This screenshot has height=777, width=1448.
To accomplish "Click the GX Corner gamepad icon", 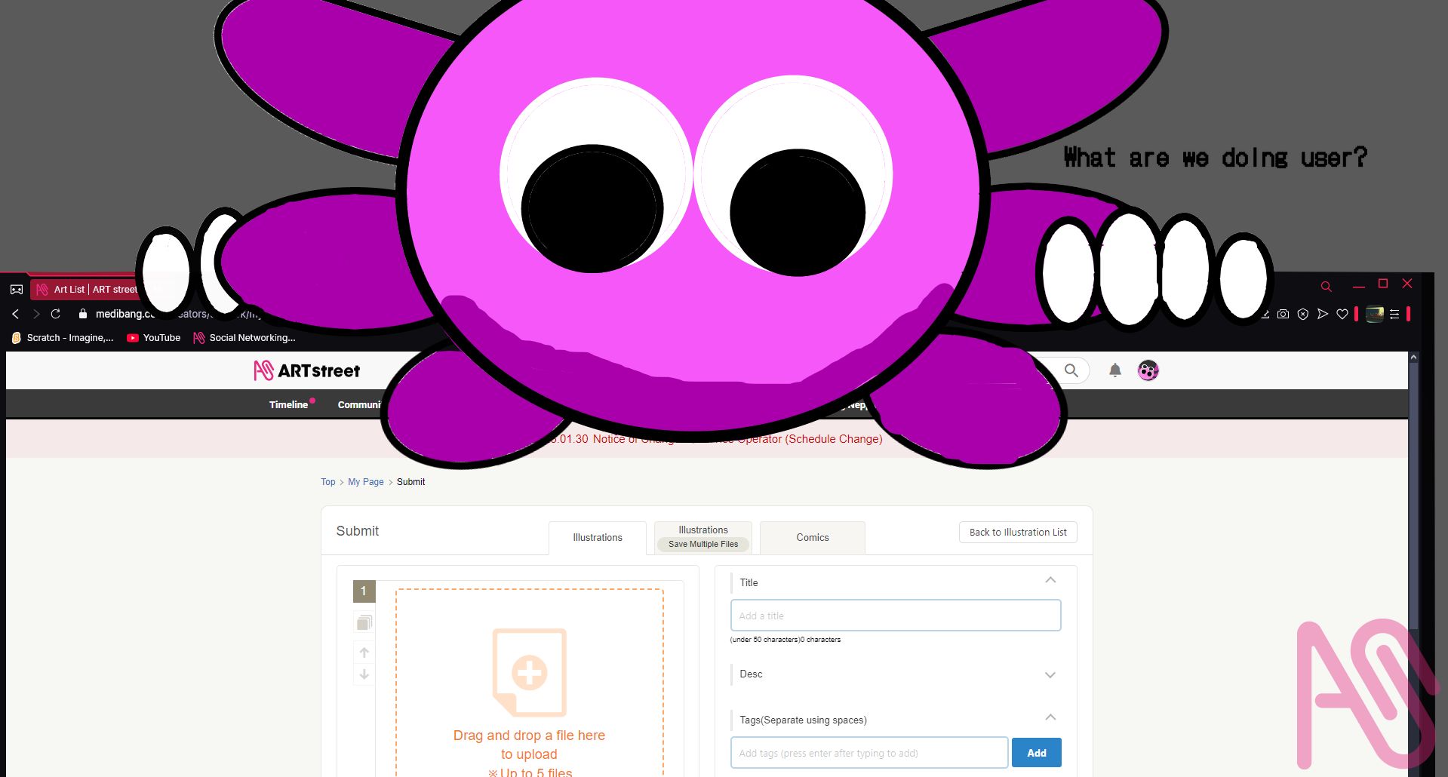I will (x=17, y=290).
